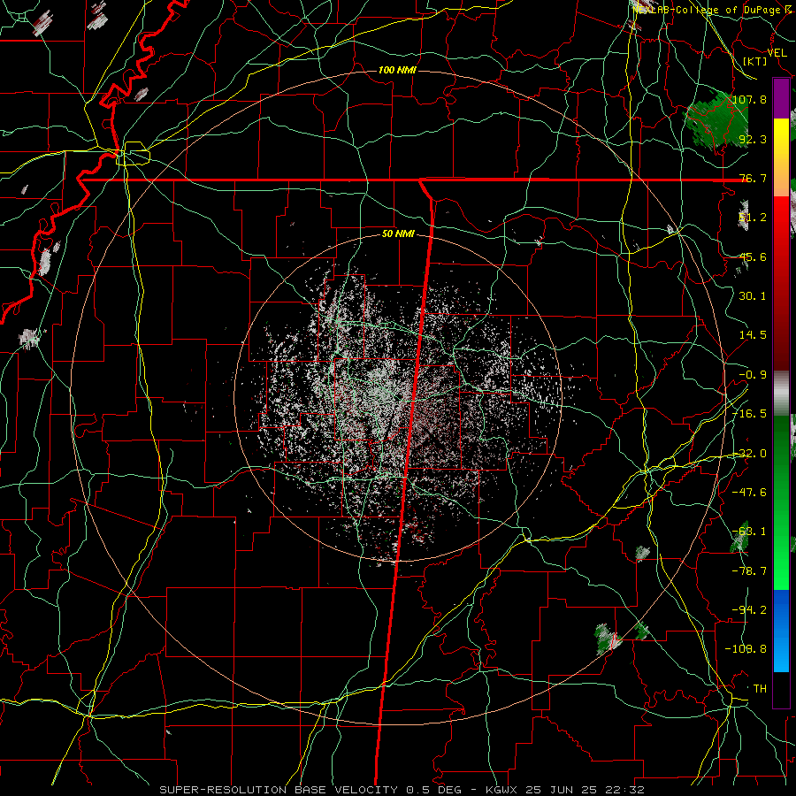Click the 92.3 velocity scale value
This screenshot has width=796, height=796.
[x=753, y=139]
